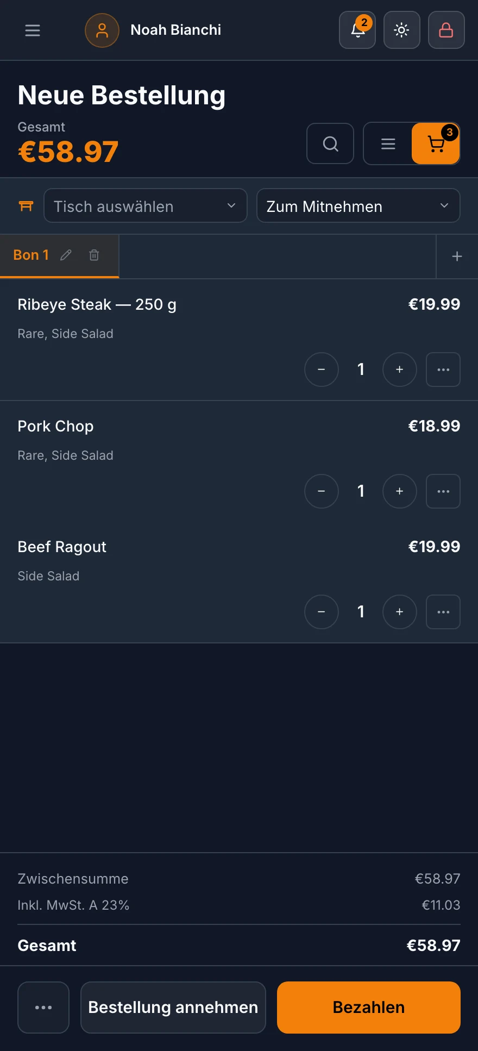Viewport: 478px width, 1051px height.
Task: Click the Bezahlen button
Action: click(x=369, y=1008)
